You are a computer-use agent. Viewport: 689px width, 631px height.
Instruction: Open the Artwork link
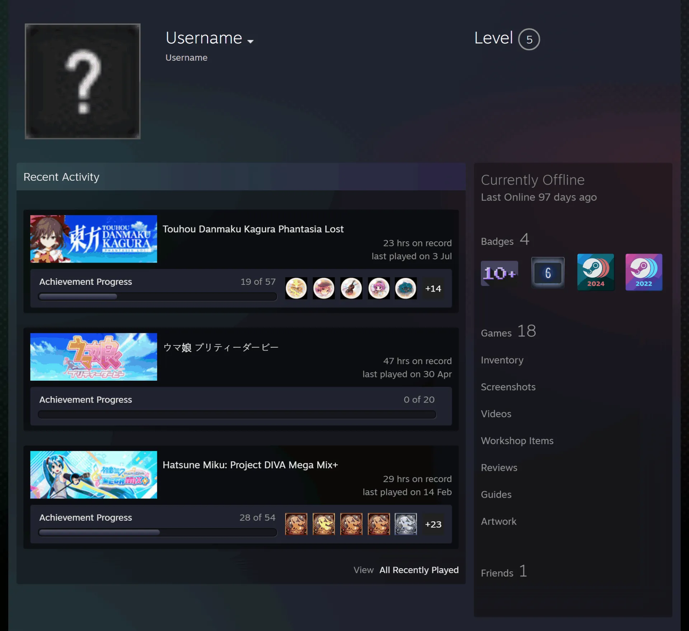click(498, 521)
